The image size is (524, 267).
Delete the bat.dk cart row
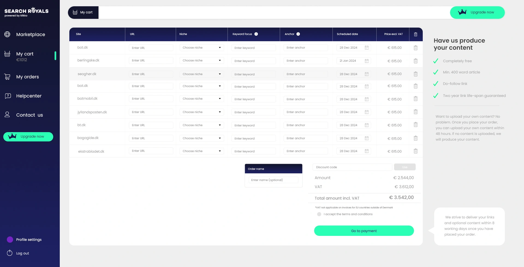point(415,86)
